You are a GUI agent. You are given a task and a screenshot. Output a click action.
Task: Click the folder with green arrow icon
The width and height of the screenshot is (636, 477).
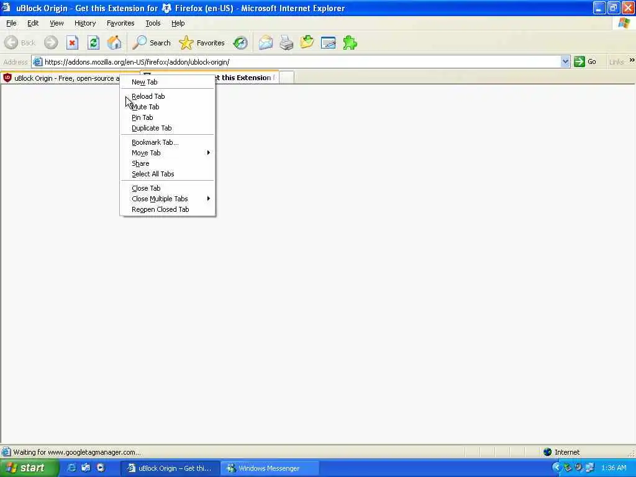pyautogui.click(x=307, y=42)
